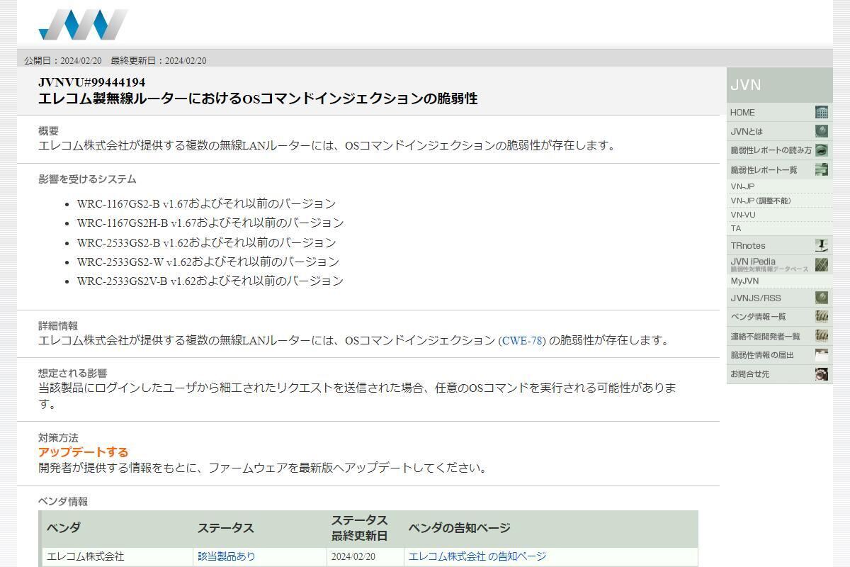This screenshot has width=850, height=567.
Task: Click the 2024/02/20 status date cell
Action: tap(365, 556)
